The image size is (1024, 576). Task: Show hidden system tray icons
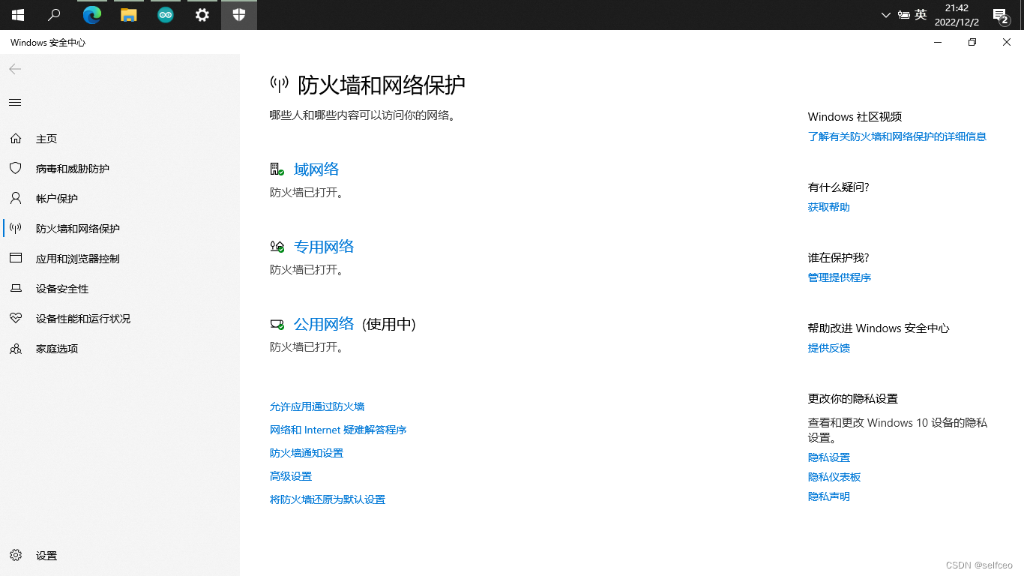[886, 14]
